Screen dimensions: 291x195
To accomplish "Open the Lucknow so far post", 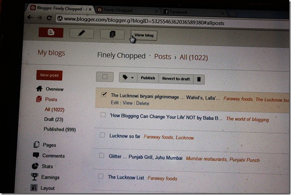I will click(x=125, y=136).
